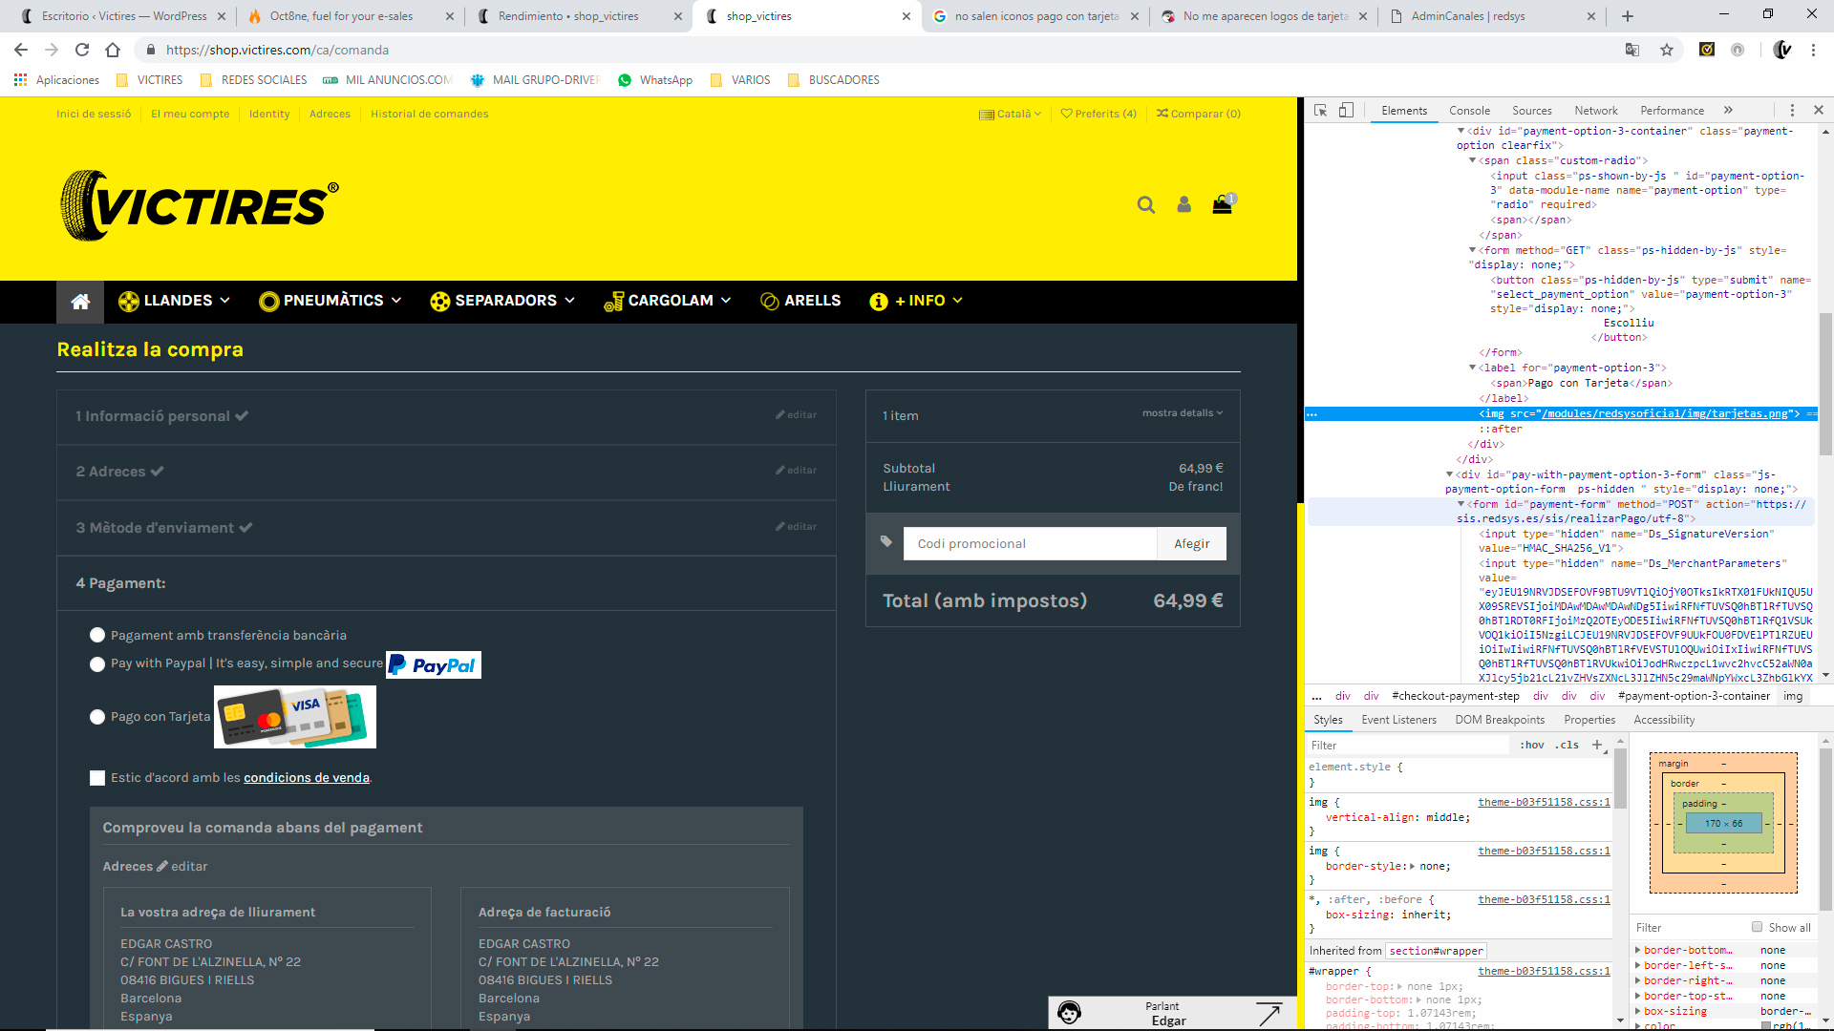Image resolution: width=1834 pixels, height=1031 pixels.
Task: Select Pago con Tarjeta radio button
Action: tap(97, 717)
